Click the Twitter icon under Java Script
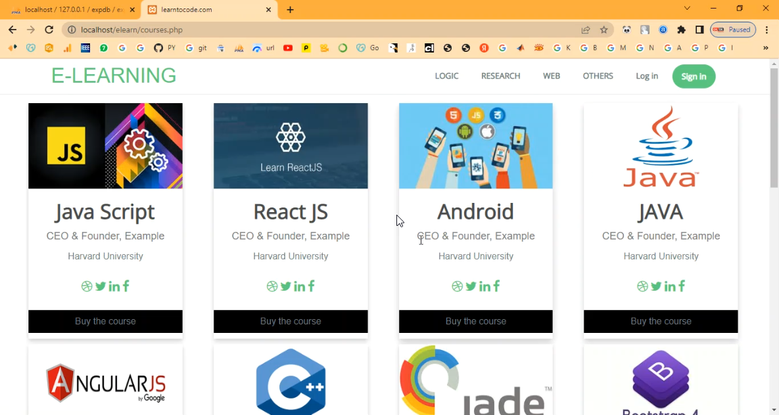 [x=101, y=286]
